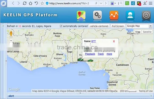Click the Google logo on the map

point(14,89)
